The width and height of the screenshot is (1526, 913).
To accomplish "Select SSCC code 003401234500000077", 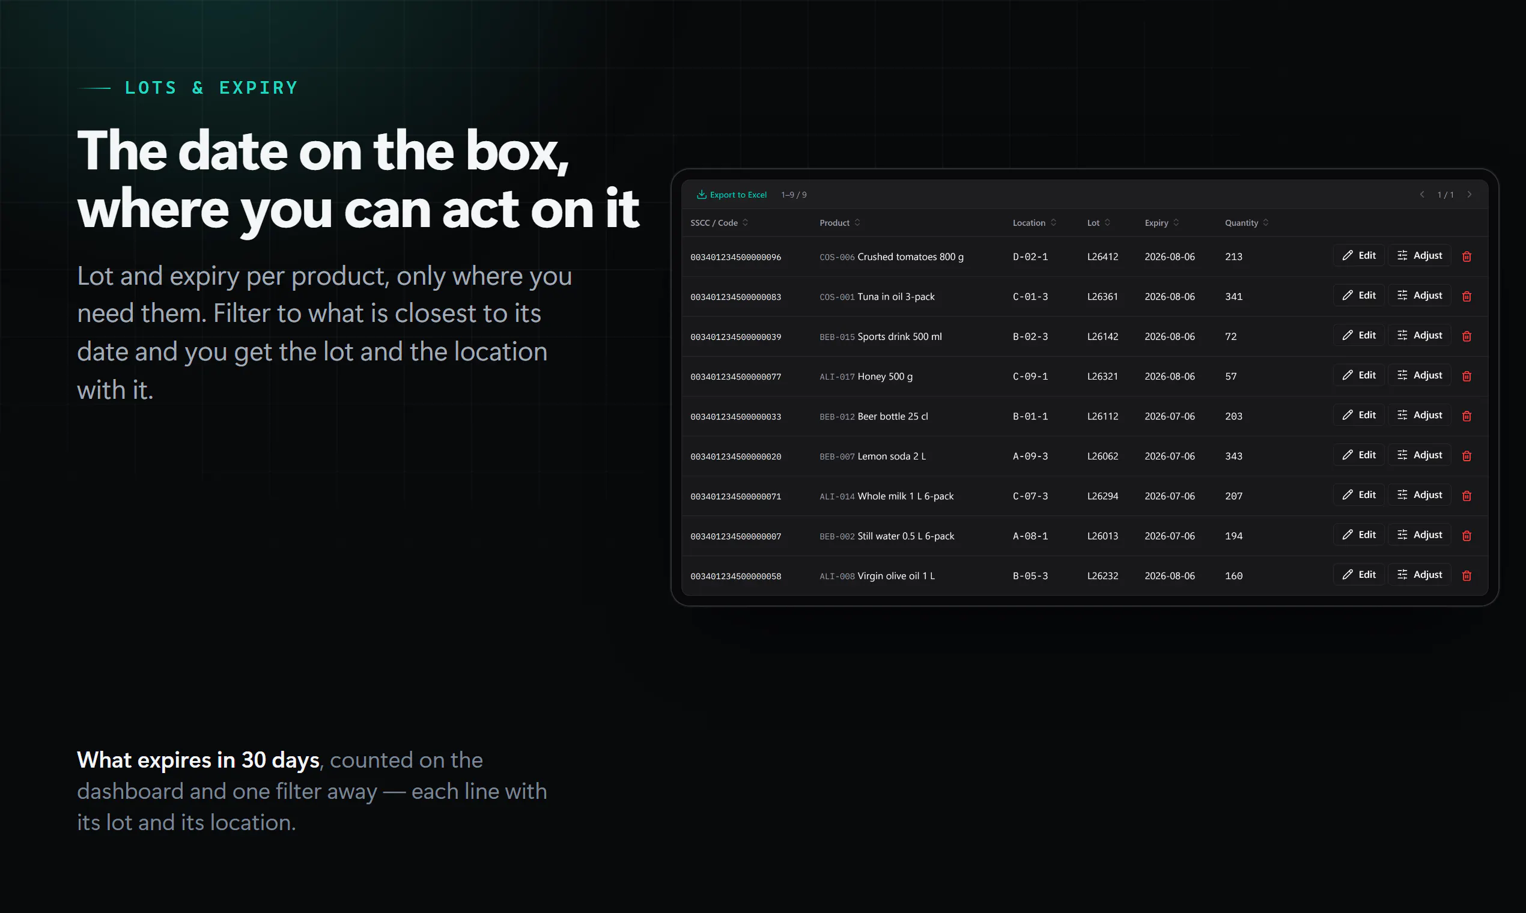I will point(735,377).
